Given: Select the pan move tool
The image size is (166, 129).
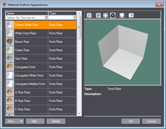Looking at the screenshot, I should click(x=105, y=15).
